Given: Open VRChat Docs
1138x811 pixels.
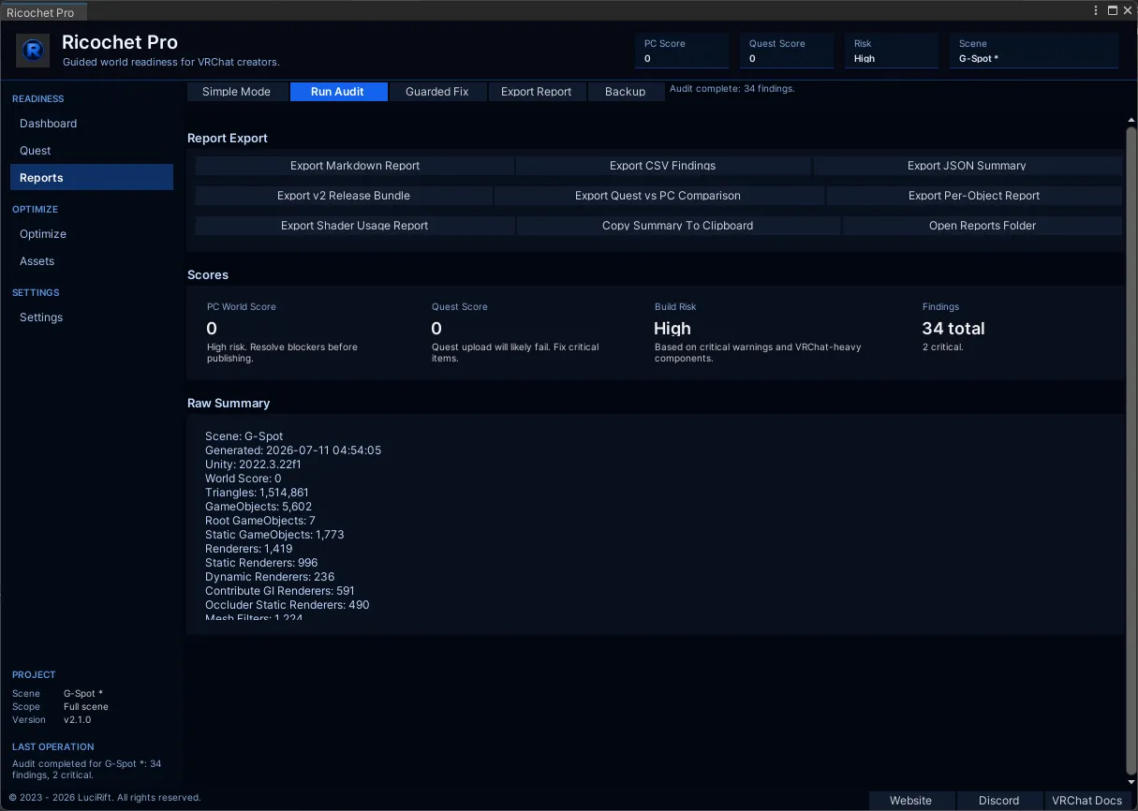Looking at the screenshot, I should click(1087, 801).
